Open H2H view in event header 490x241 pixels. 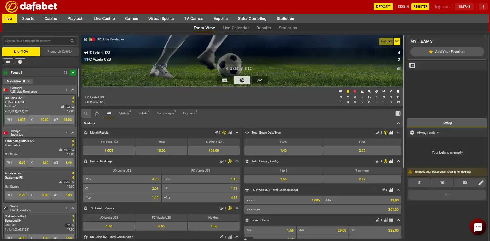tap(225, 80)
